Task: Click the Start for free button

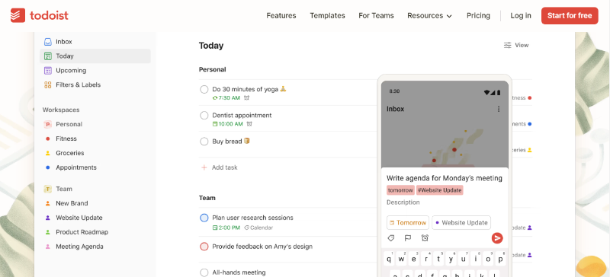Action: tap(570, 15)
